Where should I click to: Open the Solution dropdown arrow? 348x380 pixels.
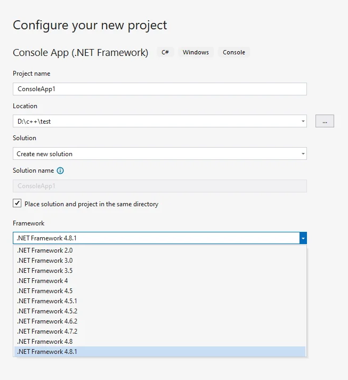(x=303, y=153)
